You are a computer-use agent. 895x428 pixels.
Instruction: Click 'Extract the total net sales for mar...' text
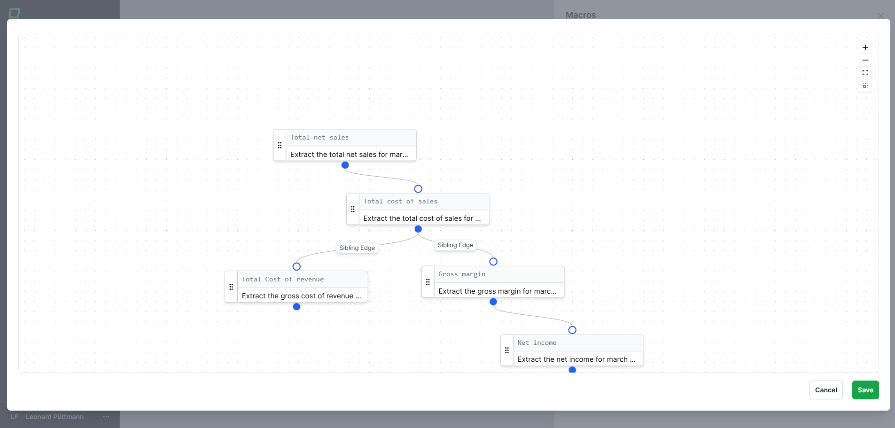pos(349,154)
